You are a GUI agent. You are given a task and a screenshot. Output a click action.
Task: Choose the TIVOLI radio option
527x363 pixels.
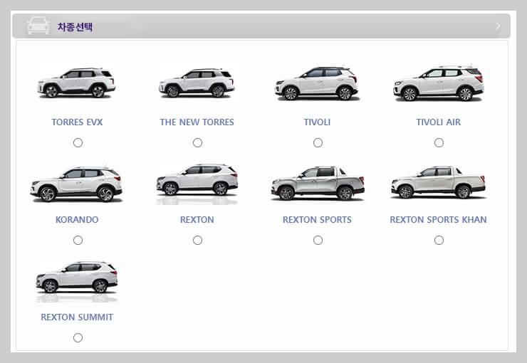(x=318, y=143)
